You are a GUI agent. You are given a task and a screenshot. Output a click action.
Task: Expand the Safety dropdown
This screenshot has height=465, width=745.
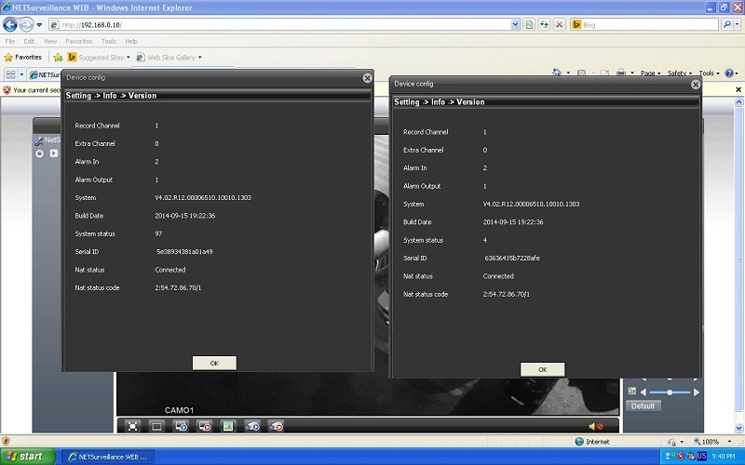pyautogui.click(x=679, y=73)
